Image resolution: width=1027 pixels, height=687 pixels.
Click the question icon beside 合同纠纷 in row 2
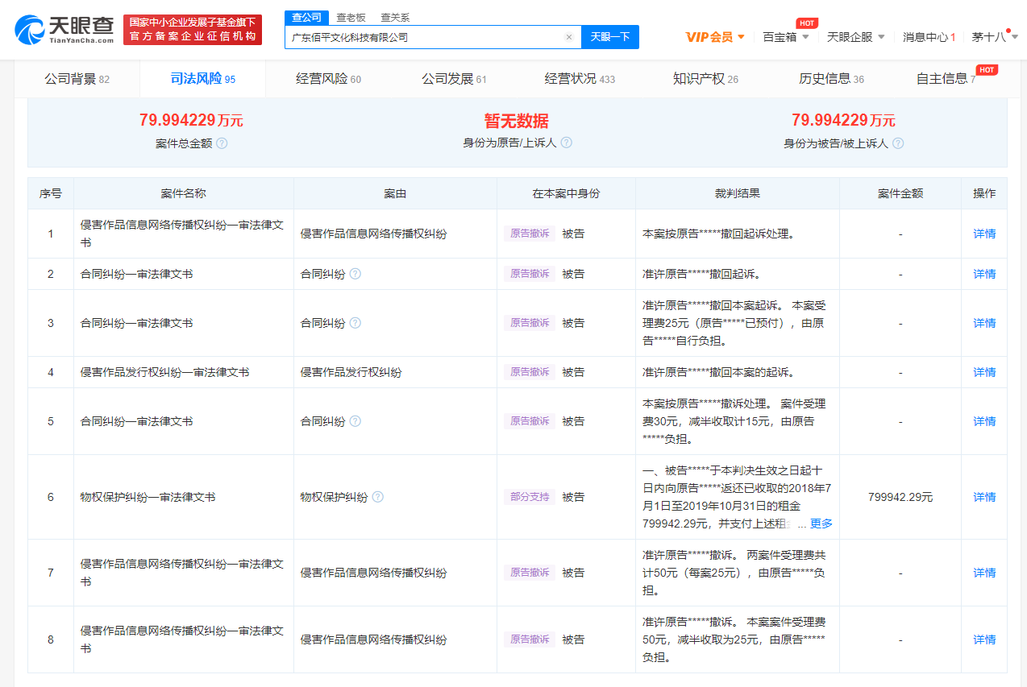355,274
